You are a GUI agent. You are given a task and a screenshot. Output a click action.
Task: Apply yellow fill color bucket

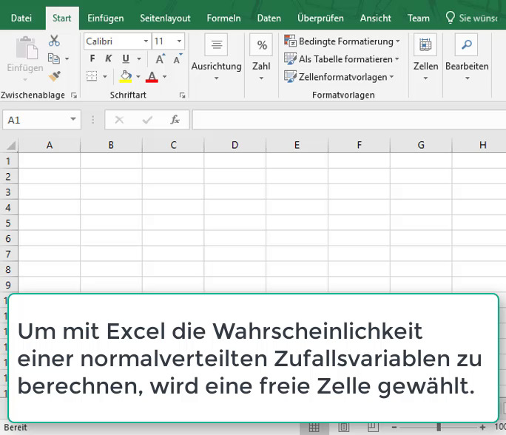pos(126,77)
